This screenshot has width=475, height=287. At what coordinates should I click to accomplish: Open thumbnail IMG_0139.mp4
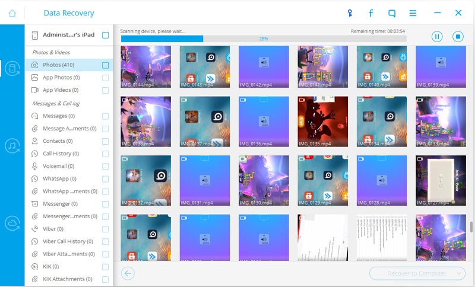[441, 67]
